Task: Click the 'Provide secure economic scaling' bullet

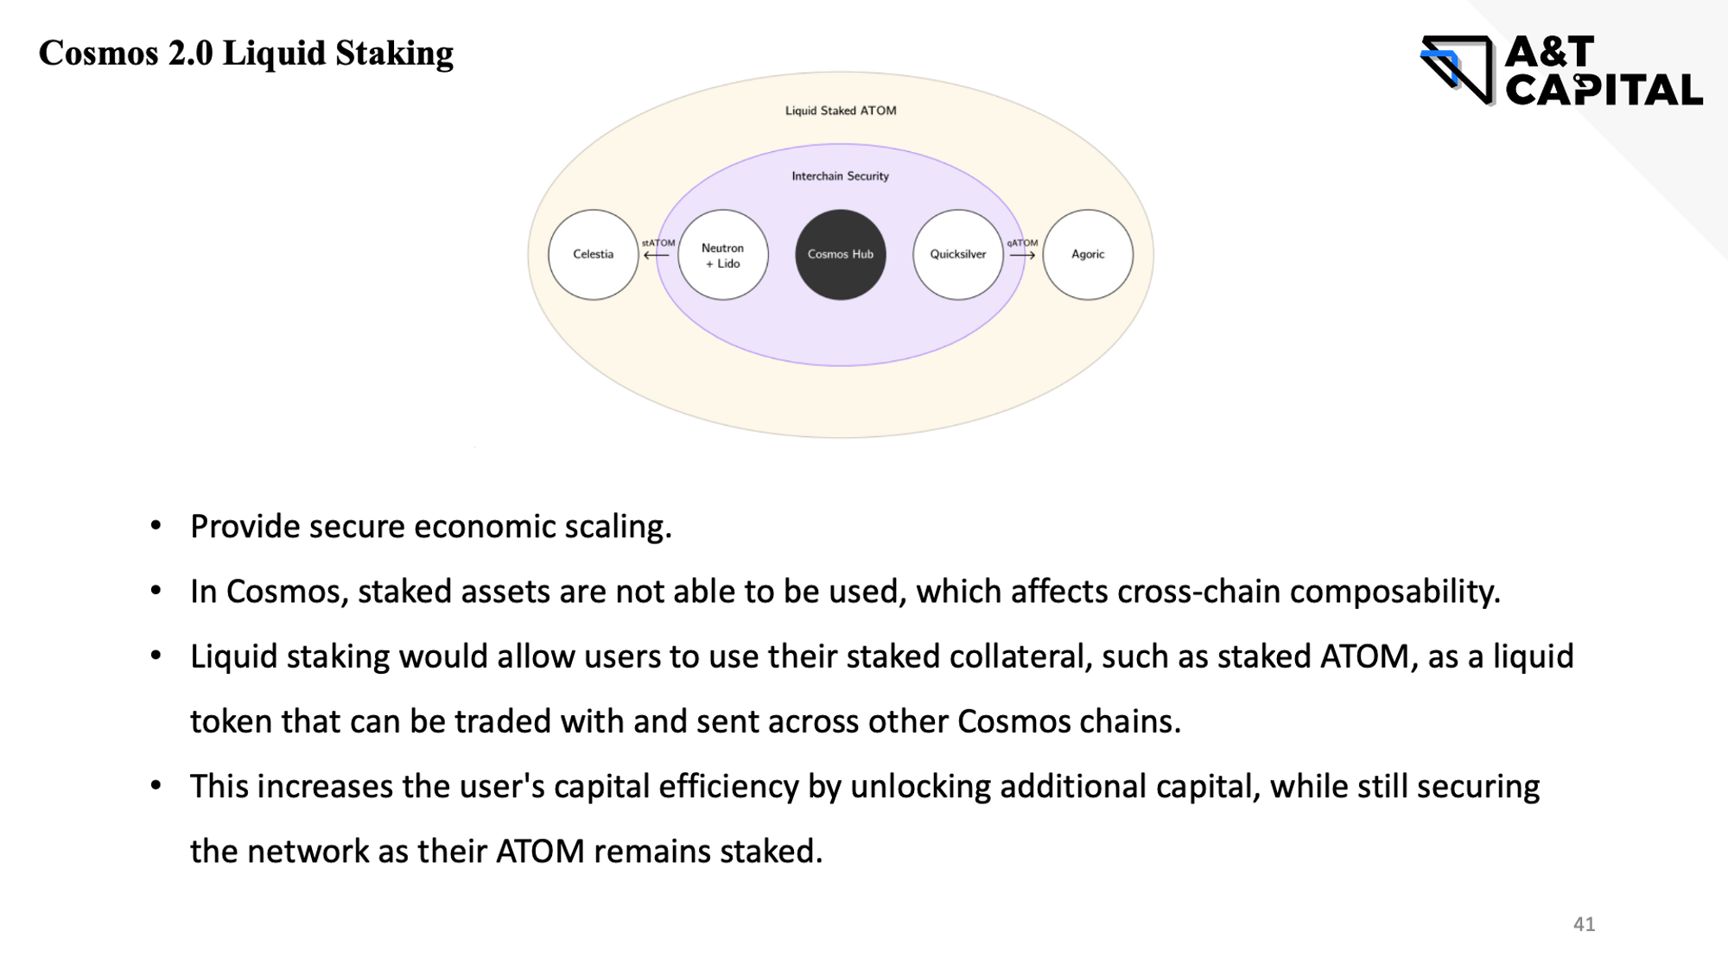Action: click(431, 527)
